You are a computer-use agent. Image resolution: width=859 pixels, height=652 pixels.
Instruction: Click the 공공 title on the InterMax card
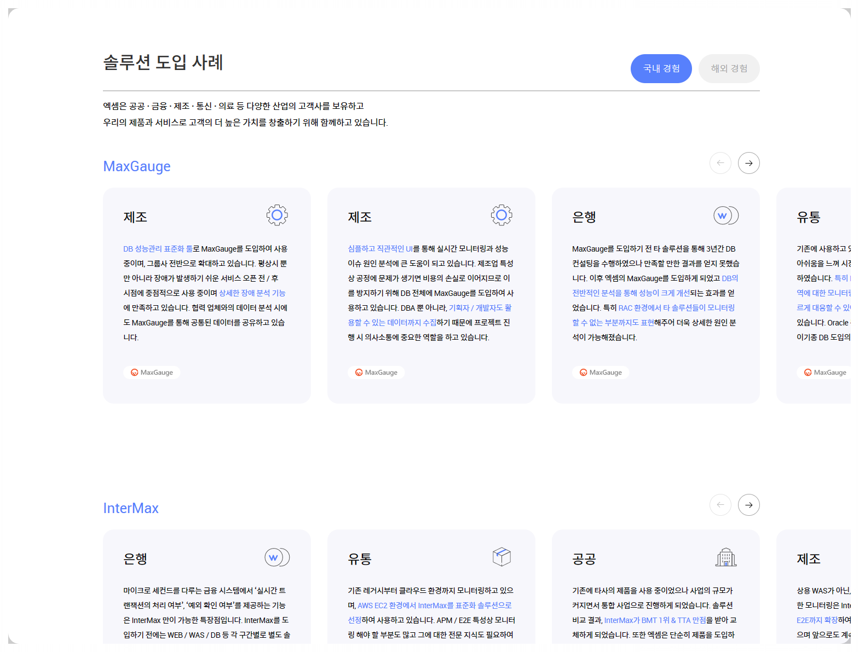[584, 559]
